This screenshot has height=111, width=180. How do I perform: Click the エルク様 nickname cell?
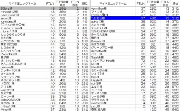point(113,87)
